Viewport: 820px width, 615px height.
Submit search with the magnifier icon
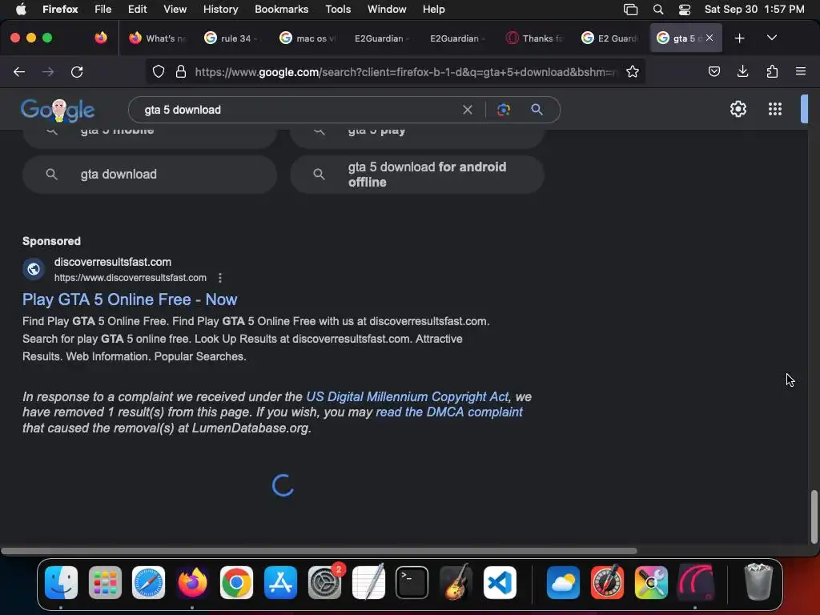(x=537, y=110)
